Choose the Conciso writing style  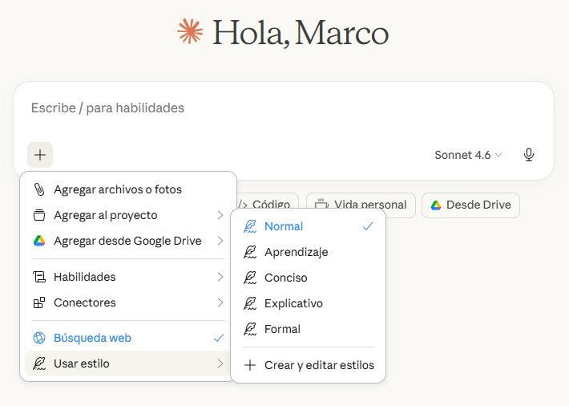click(285, 278)
